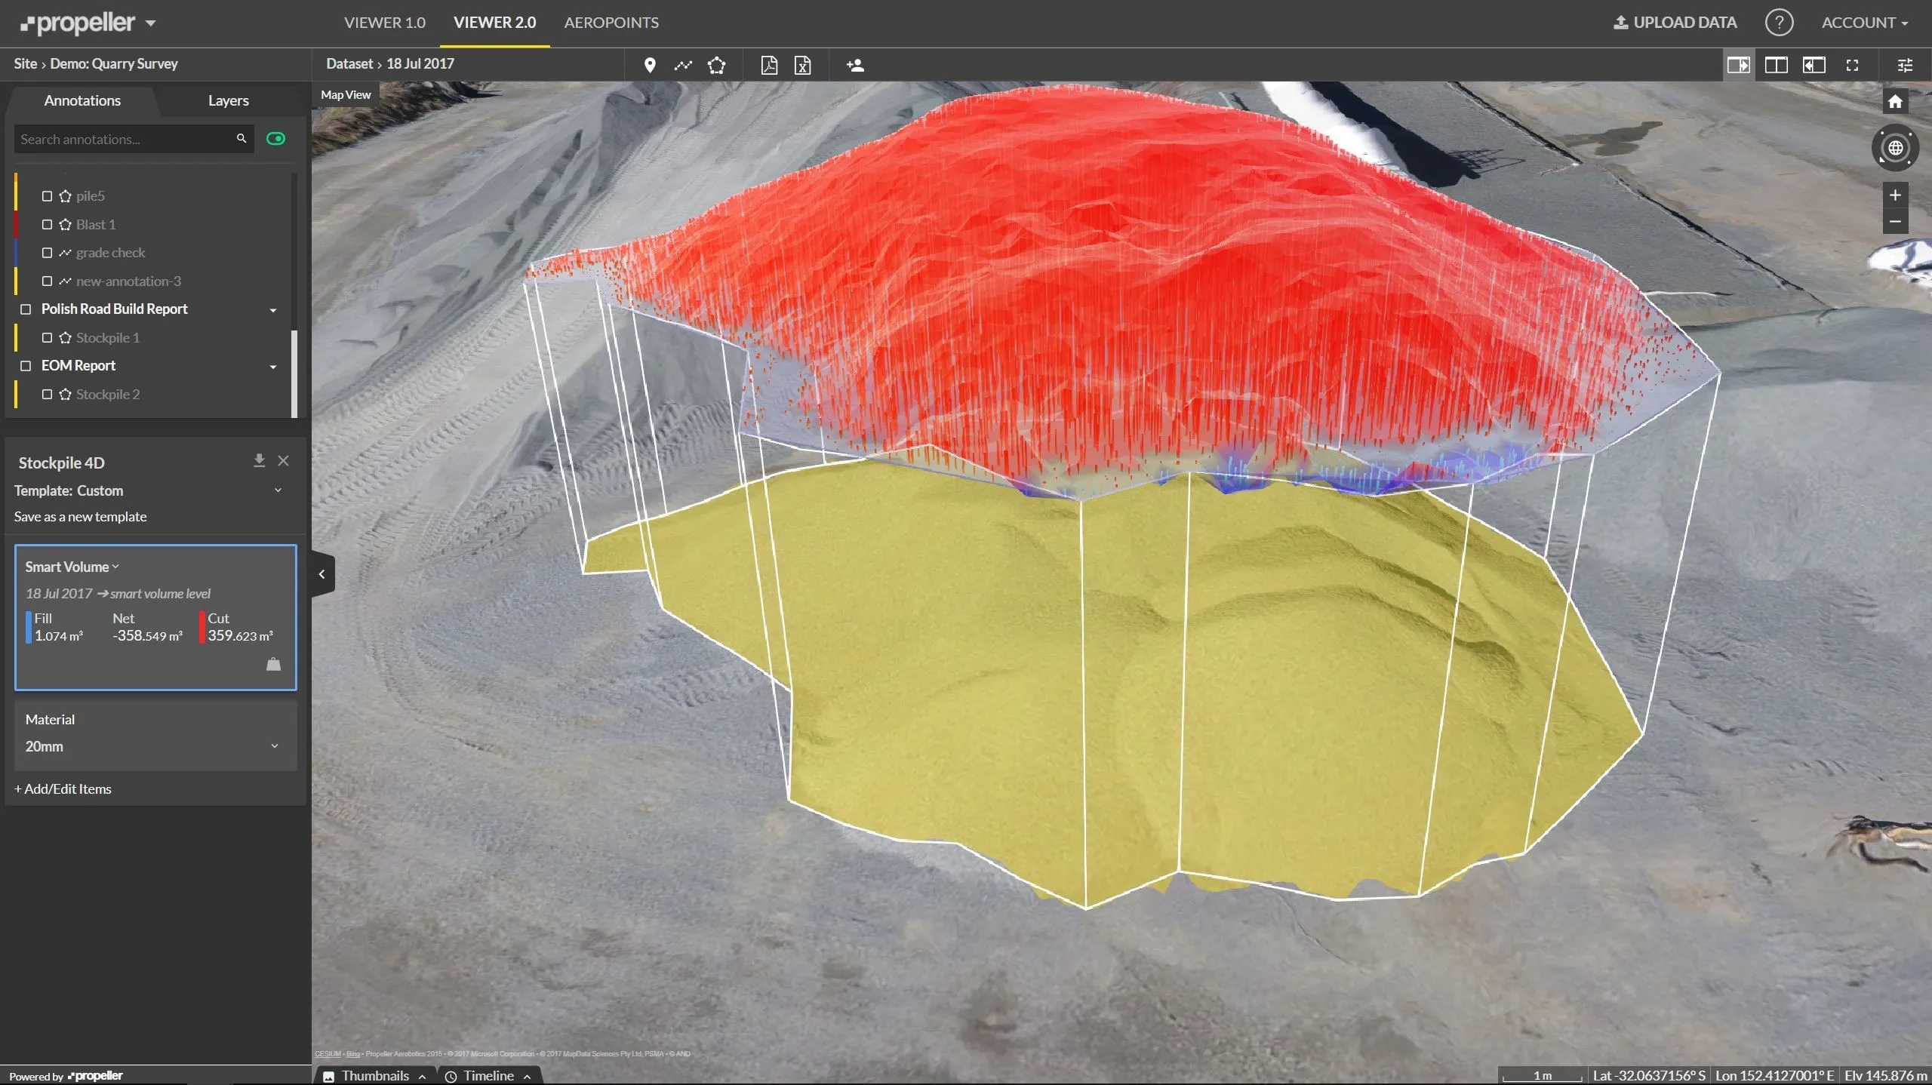Check the Polish Road Build Report checkbox
The image size is (1932, 1085).
coord(26,309)
